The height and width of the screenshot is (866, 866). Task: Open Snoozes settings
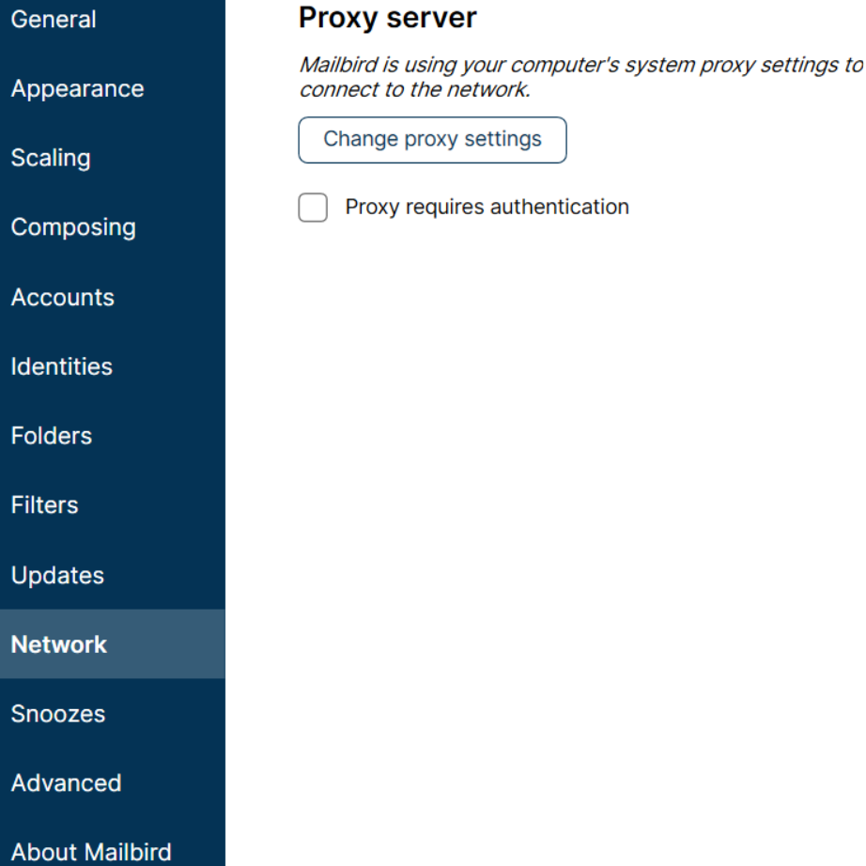pos(112,714)
